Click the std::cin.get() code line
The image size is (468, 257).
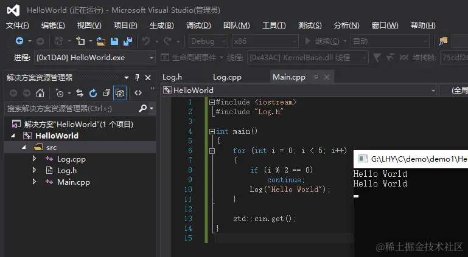[x=265, y=219]
